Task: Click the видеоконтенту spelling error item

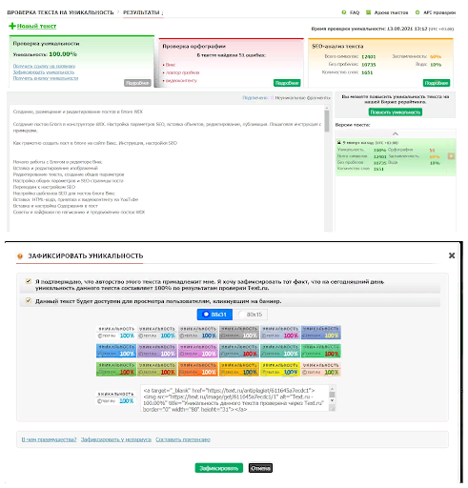Action: [181, 80]
